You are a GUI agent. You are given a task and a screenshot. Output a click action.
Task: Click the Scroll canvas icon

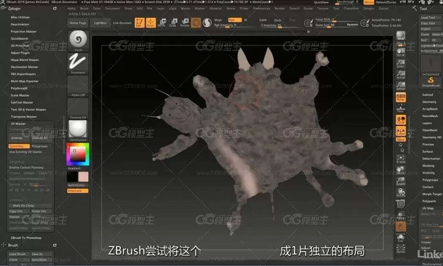[401, 52]
